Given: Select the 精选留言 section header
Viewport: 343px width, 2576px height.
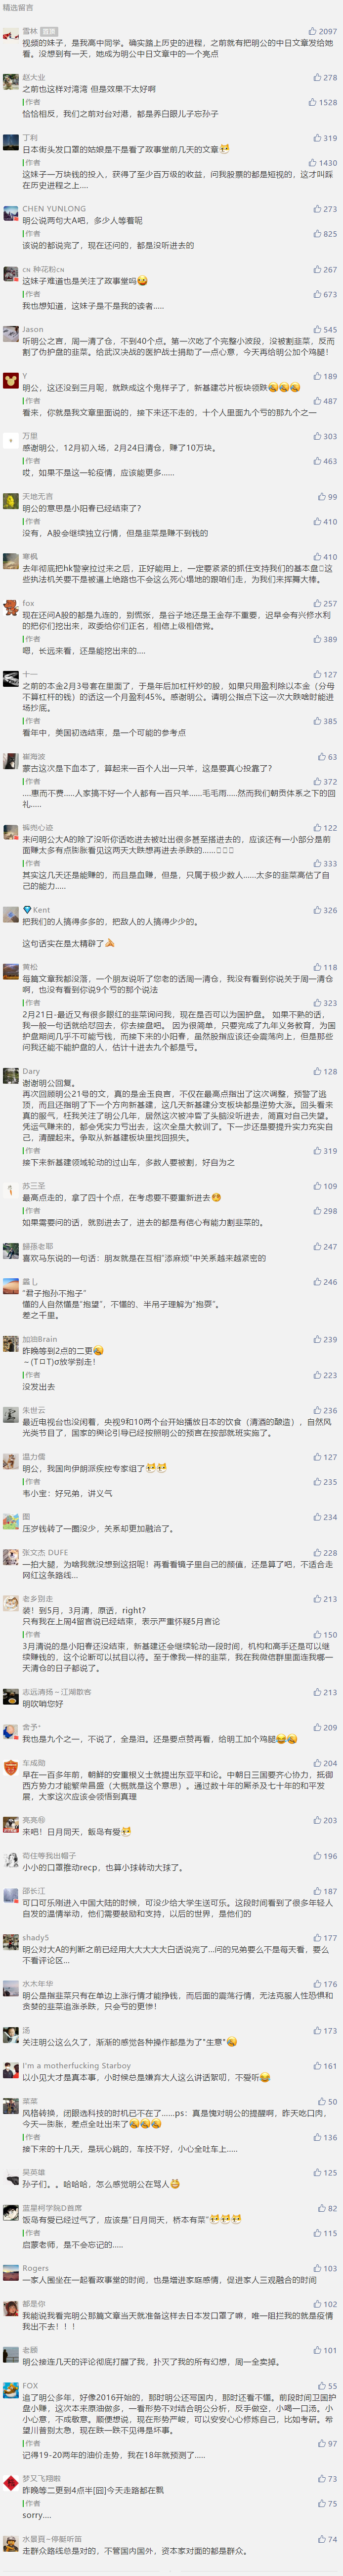Looking at the screenshot, I should (x=18, y=7).
